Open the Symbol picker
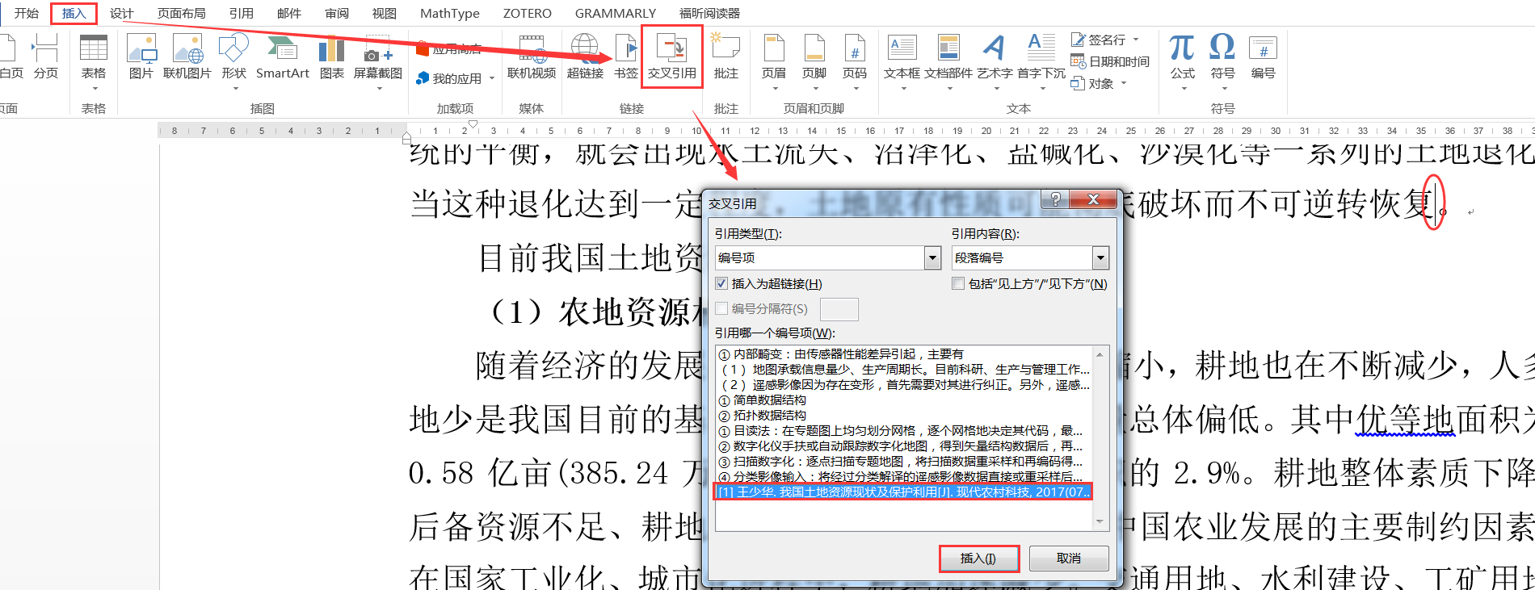 pyautogui.click(x=1222, y=57)
